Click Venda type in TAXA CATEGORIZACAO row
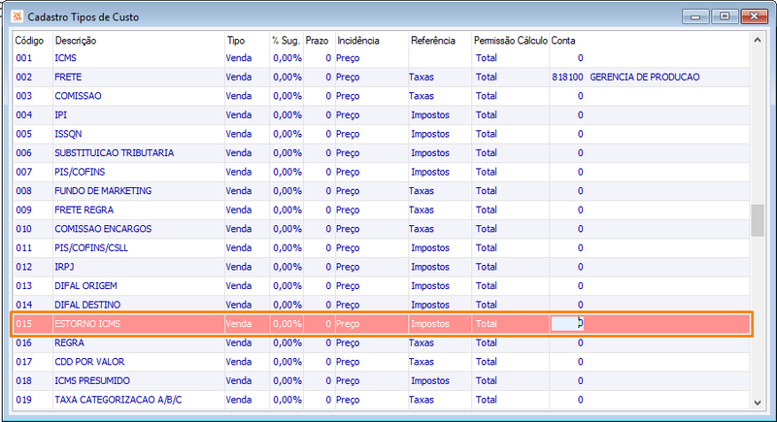 (x=238, y=400)
